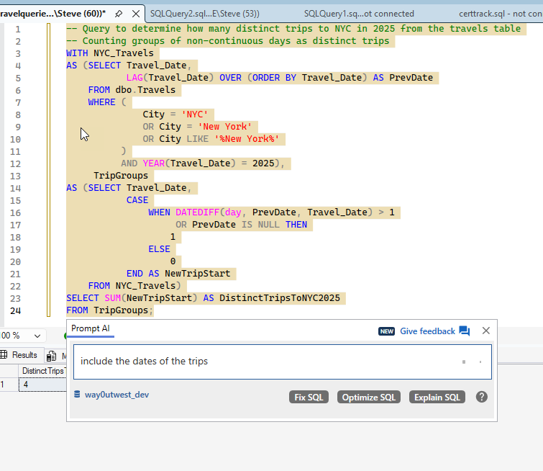The image size is (543, 471).
Task: Click the pin icon on the active query tab
Action: 118,13
